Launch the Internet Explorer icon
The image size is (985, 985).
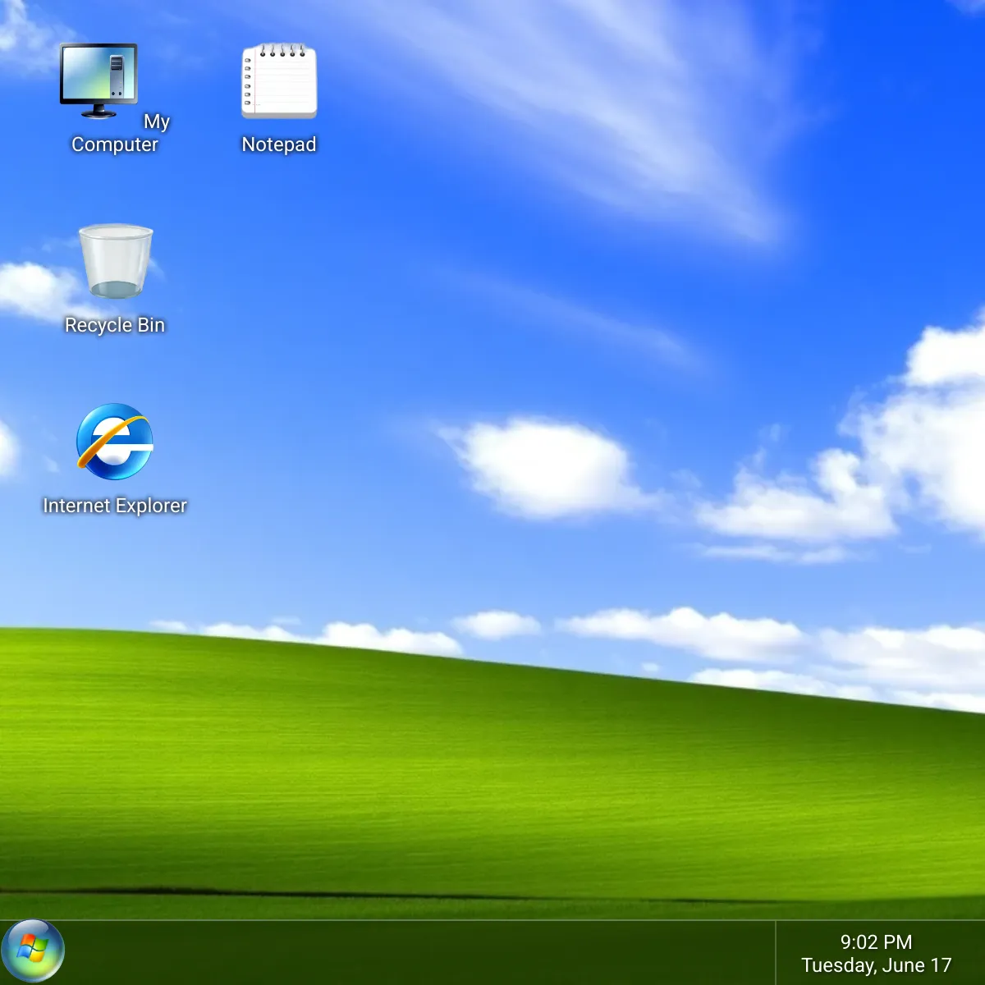pyautogui.click(x=115, y=442)
